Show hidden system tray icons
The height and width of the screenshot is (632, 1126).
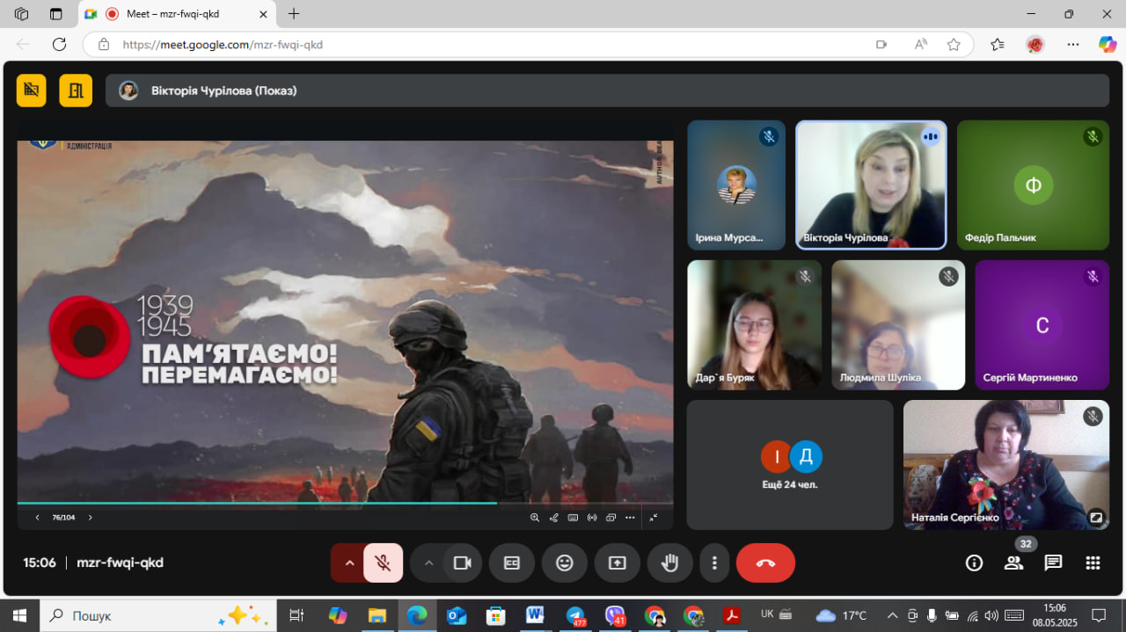(x=892, y=615)
